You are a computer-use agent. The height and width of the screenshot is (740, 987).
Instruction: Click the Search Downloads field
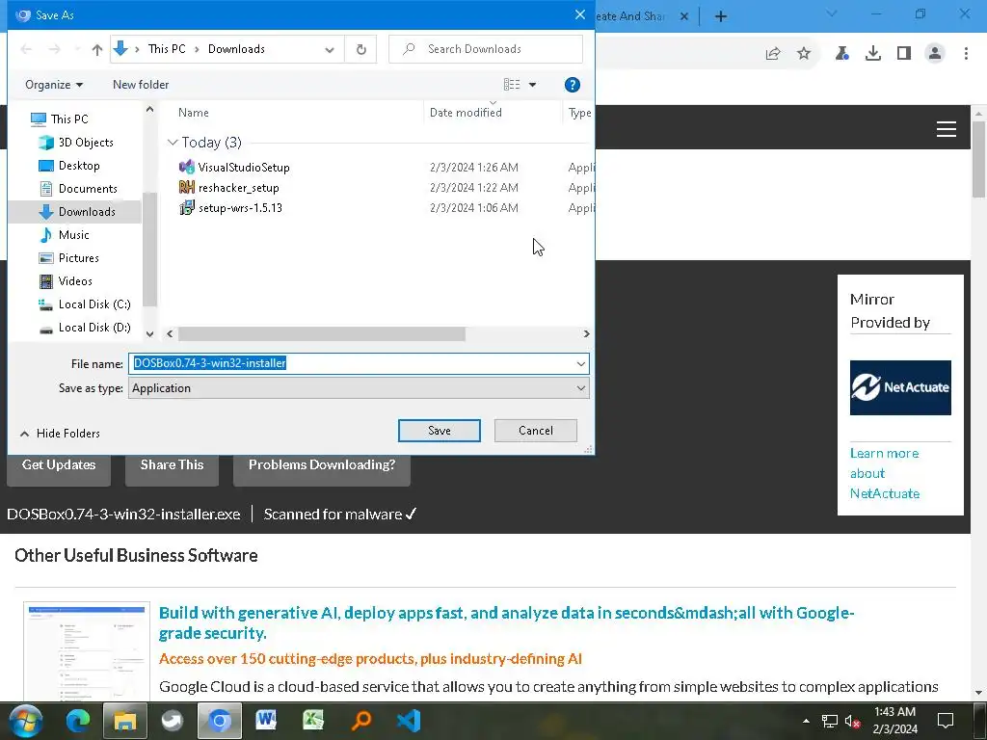click(486, 49)
